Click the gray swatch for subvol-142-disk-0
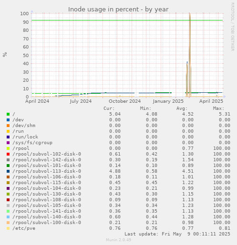The image size is (237, 245). pyautogui.click(x=8, y=160)
